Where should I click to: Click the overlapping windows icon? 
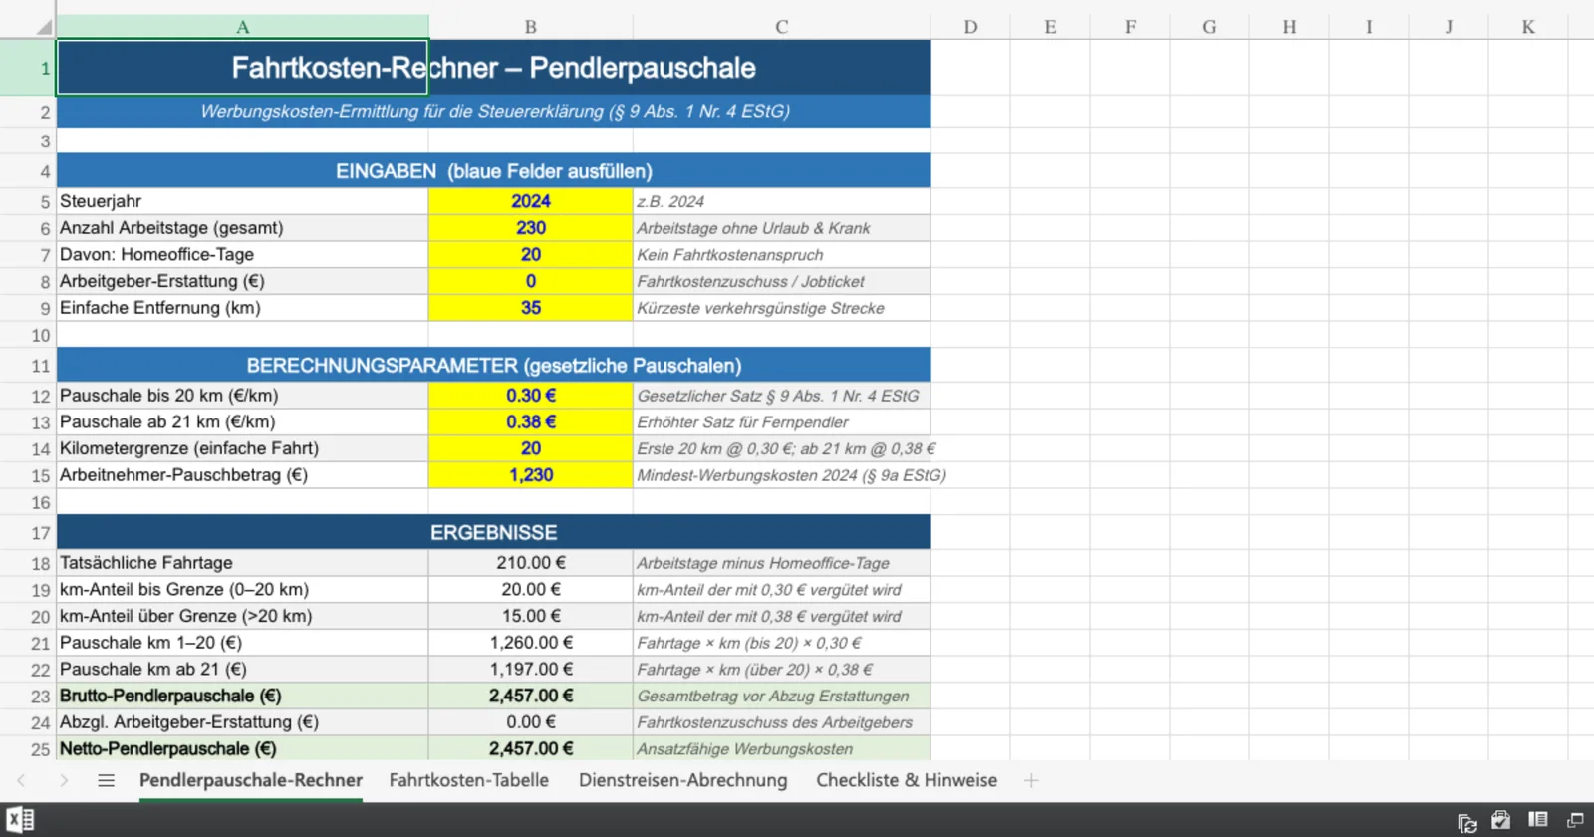(1575, 820)
